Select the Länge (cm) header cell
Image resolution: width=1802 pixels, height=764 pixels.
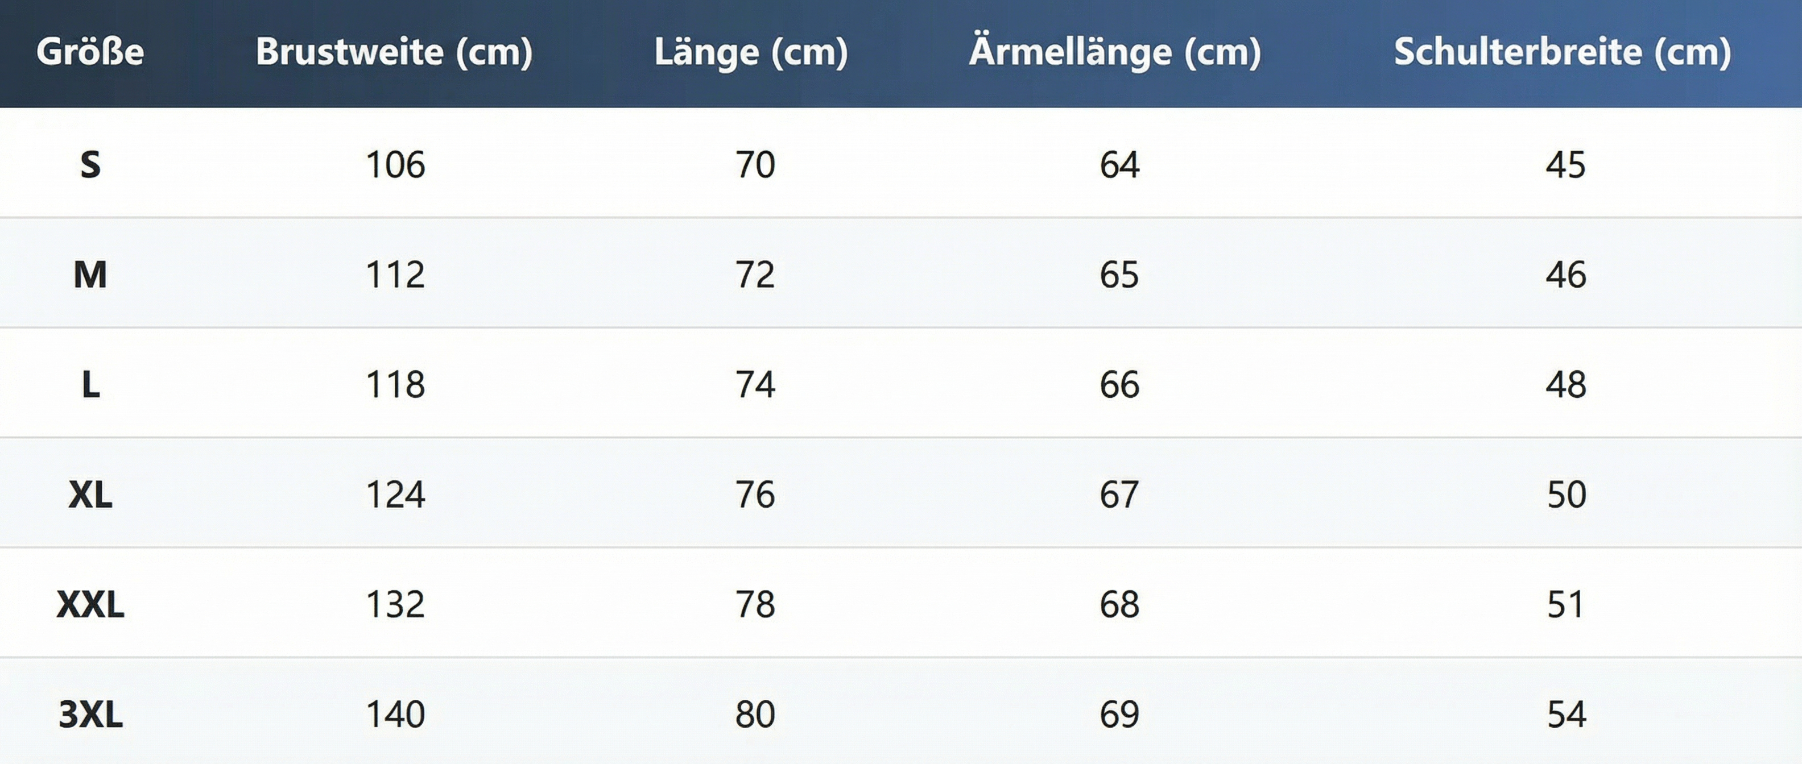[751, 52]
